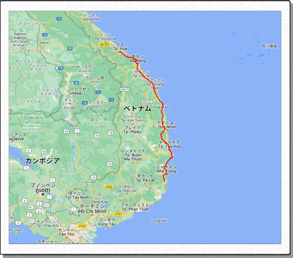Click the 13 shield beside Xeno
The height and width of the screenshot is (258, 293).
coord(45,35)
